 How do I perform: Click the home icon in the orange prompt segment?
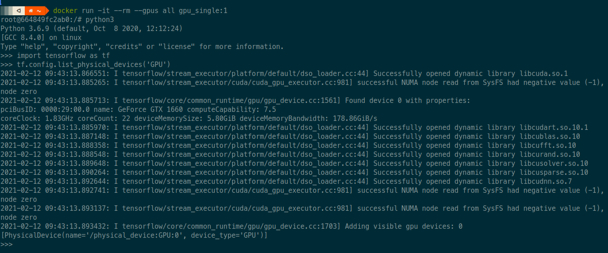31,10
